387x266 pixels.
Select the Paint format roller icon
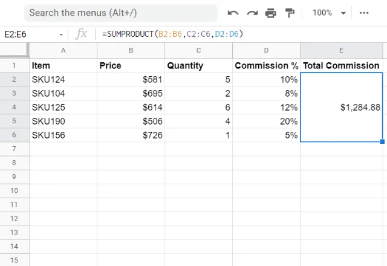tap(289, 13)
